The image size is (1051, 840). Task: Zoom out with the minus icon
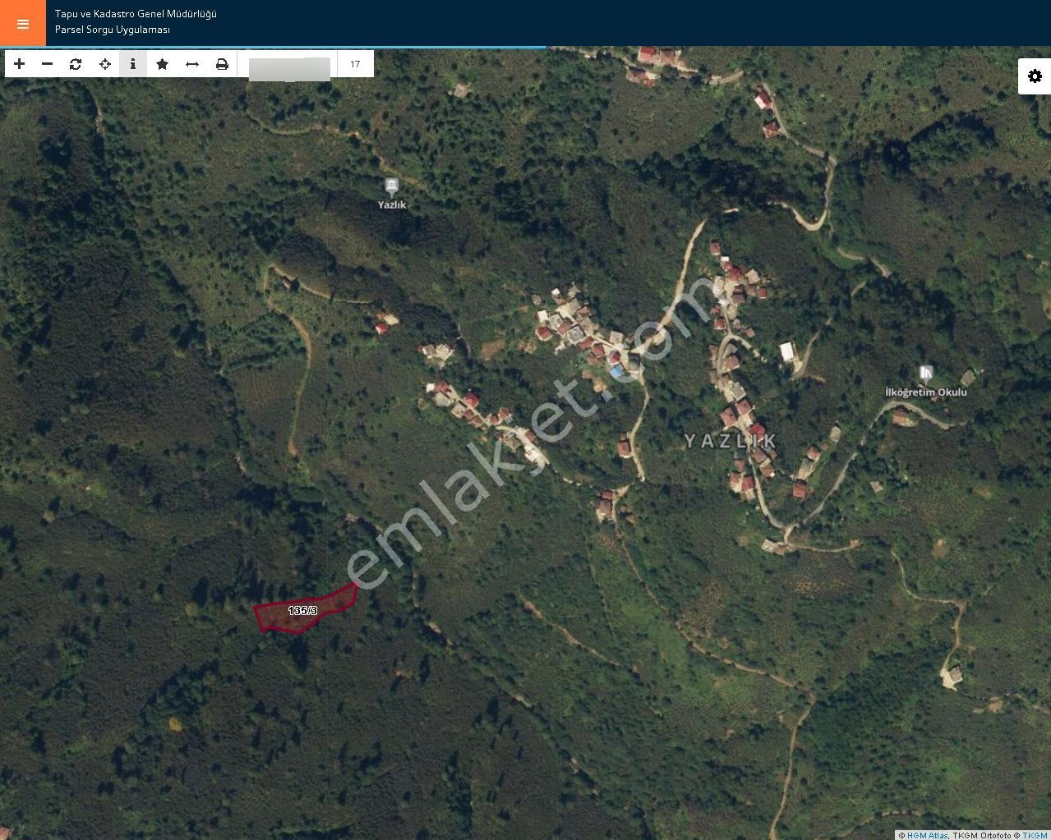(48, 64)
